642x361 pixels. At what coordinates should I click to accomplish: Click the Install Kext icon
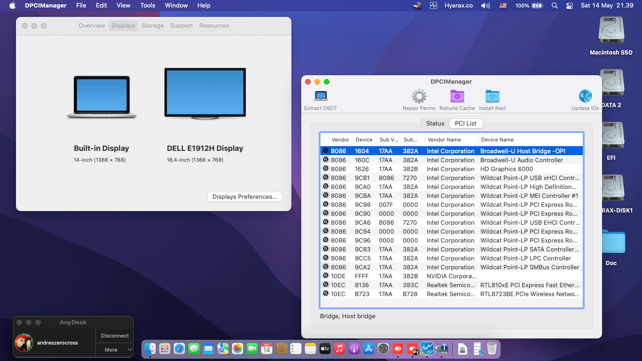click(x=492, y=96)
